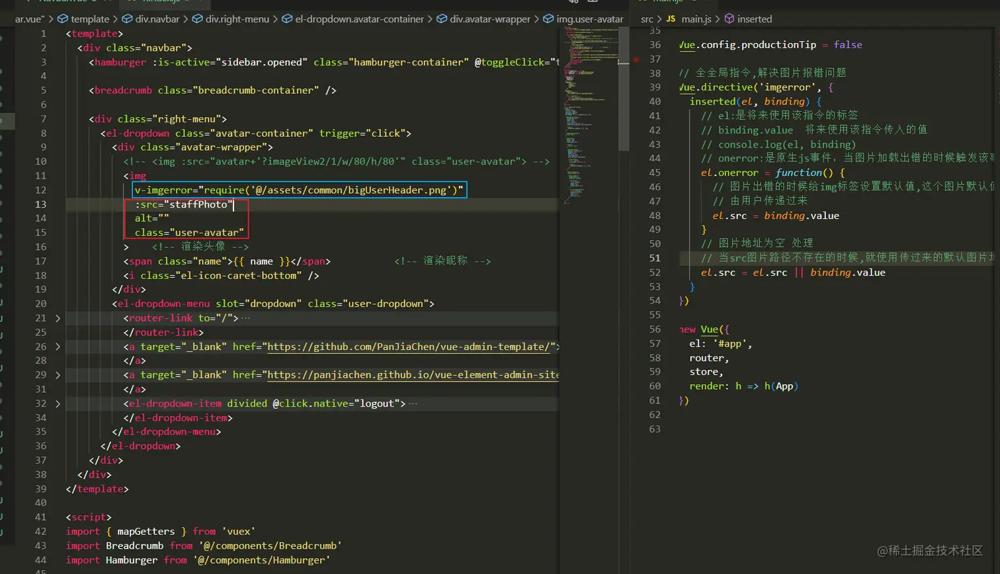
Task: Click slot="dropdown" on line 20
Action: [259, 304]
